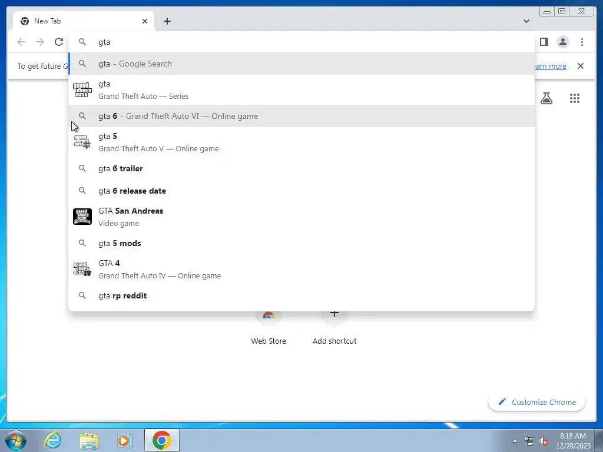Select the gta 5 Grand Theft Auto V suggestion
Viewport: 603px width, 452px height.
pos(301,142)
